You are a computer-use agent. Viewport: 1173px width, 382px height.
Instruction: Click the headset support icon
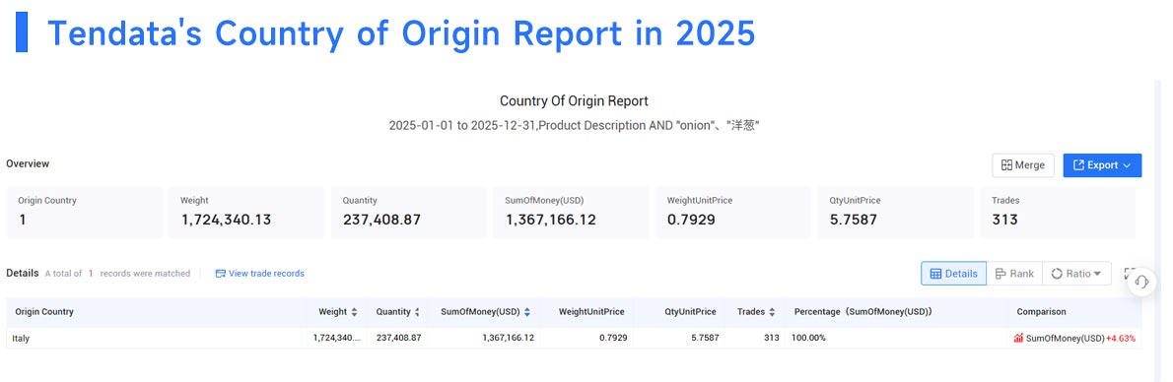click(x=1141, y=282)
